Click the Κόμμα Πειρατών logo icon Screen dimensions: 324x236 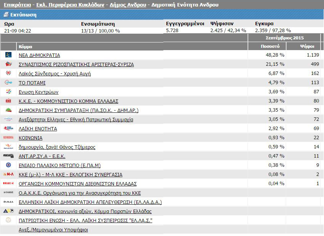(8, 211)
